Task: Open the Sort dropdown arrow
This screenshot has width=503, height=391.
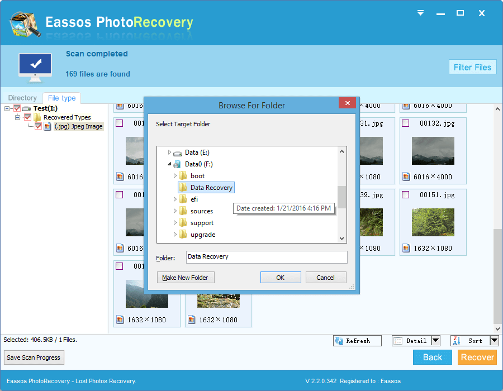Action: pyautogui.click(x=495, y=341)
